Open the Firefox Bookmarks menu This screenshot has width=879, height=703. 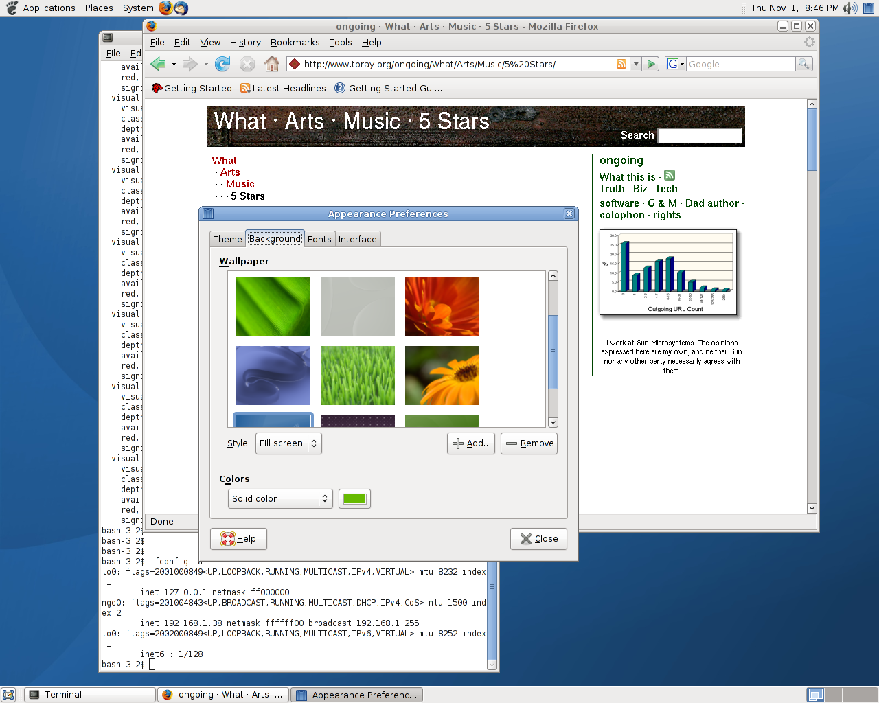pyautogui.click(x=295, y=42)
